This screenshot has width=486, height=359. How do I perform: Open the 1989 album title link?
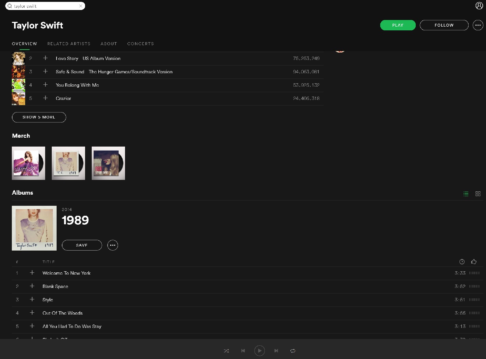(x=75, y=220)
